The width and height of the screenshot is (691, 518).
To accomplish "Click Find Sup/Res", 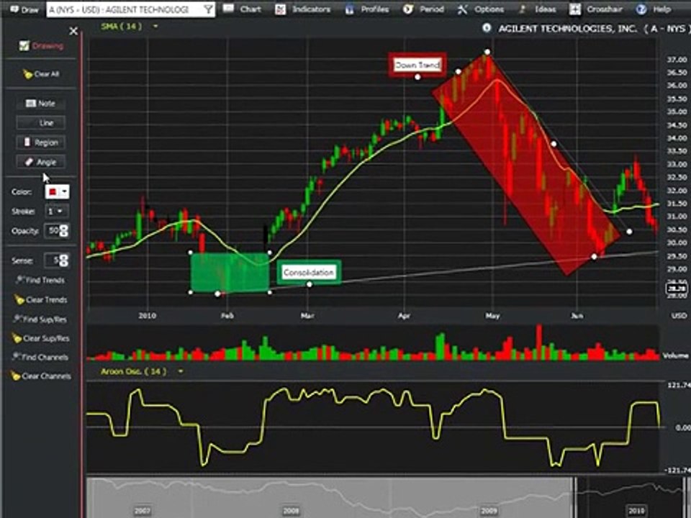I will [x=40, y=319].
